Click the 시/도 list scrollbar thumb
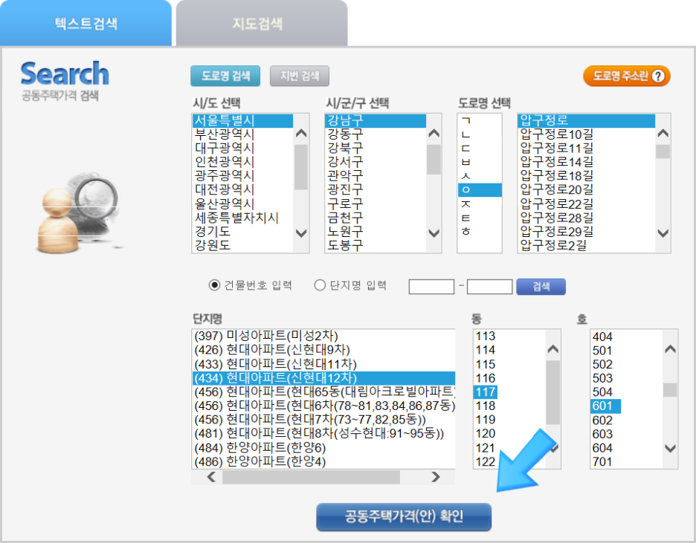This screenshot has height=543, width=696. coord(301,167)
